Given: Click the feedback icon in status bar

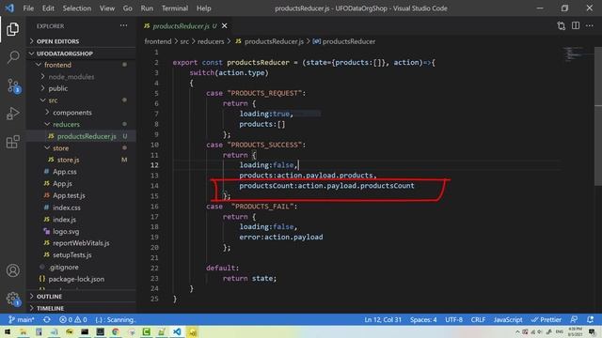Looking at the screenshot, I should click(x=574, y=319).
